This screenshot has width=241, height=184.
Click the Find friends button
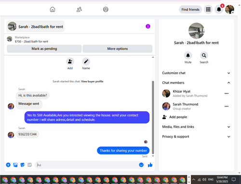pos(190,10)
